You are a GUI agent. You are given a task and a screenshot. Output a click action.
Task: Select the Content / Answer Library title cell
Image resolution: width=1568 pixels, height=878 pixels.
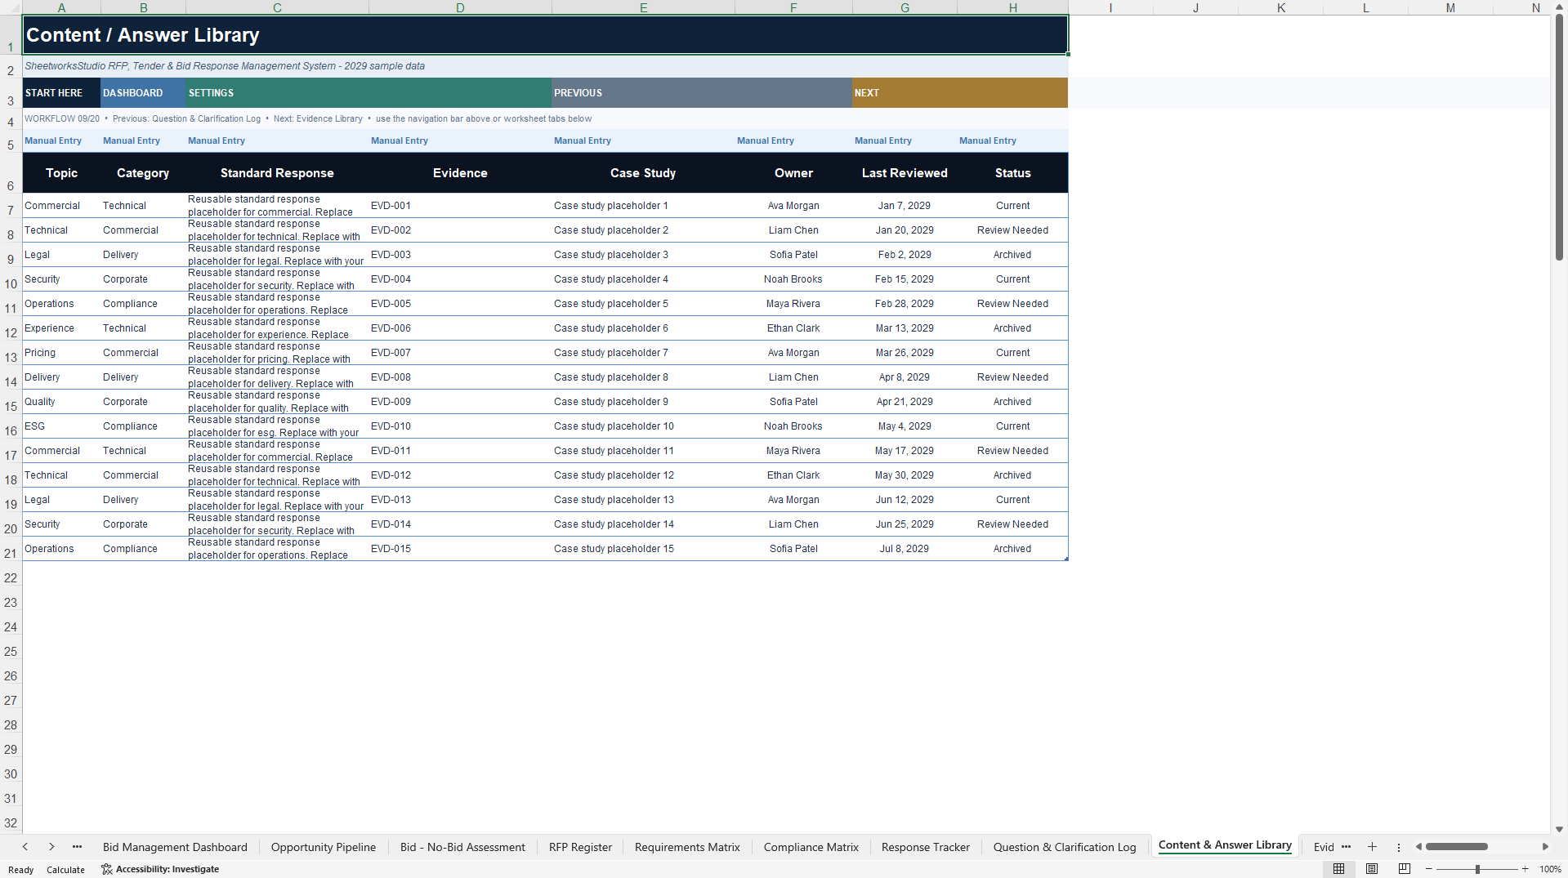(x=545, y=35)
